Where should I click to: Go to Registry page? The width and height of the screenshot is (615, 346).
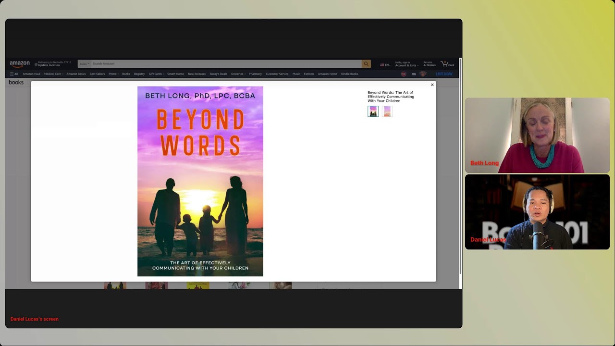[x=139, y=74]
